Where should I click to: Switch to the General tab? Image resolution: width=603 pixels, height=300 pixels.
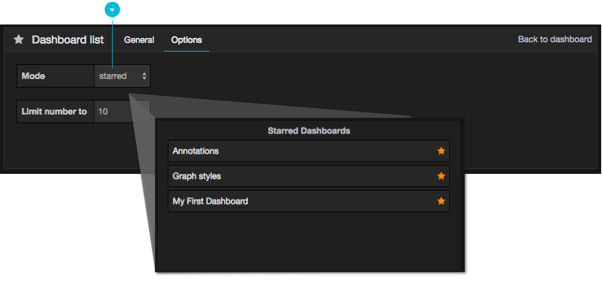139,40
